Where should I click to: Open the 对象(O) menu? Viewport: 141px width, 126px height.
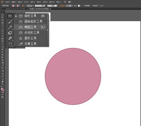point(20,2)
